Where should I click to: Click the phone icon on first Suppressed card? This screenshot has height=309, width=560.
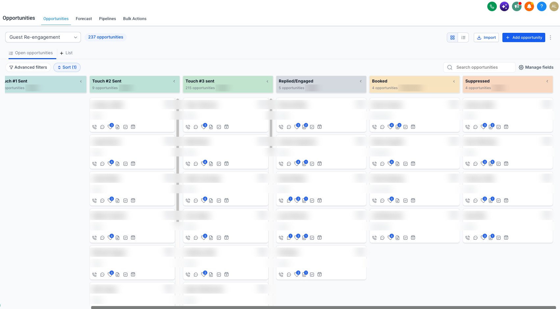click(x=468, y=127)
